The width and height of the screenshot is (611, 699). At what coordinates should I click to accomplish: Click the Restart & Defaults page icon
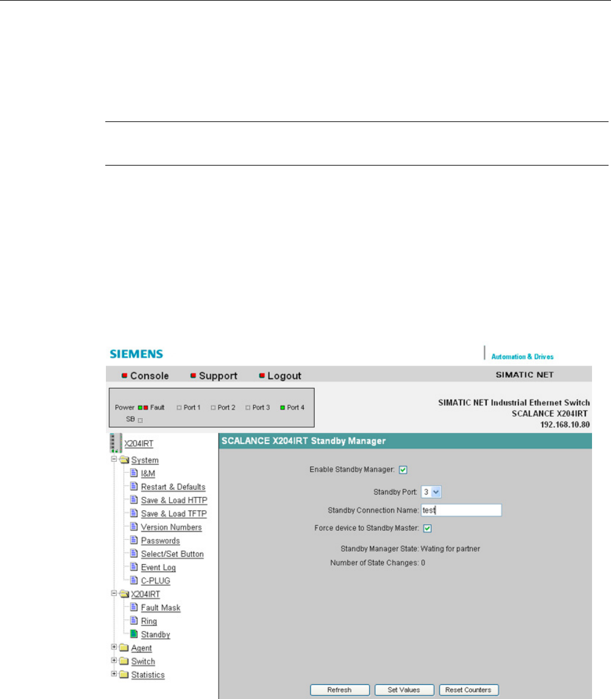click(x=133, y=486)
